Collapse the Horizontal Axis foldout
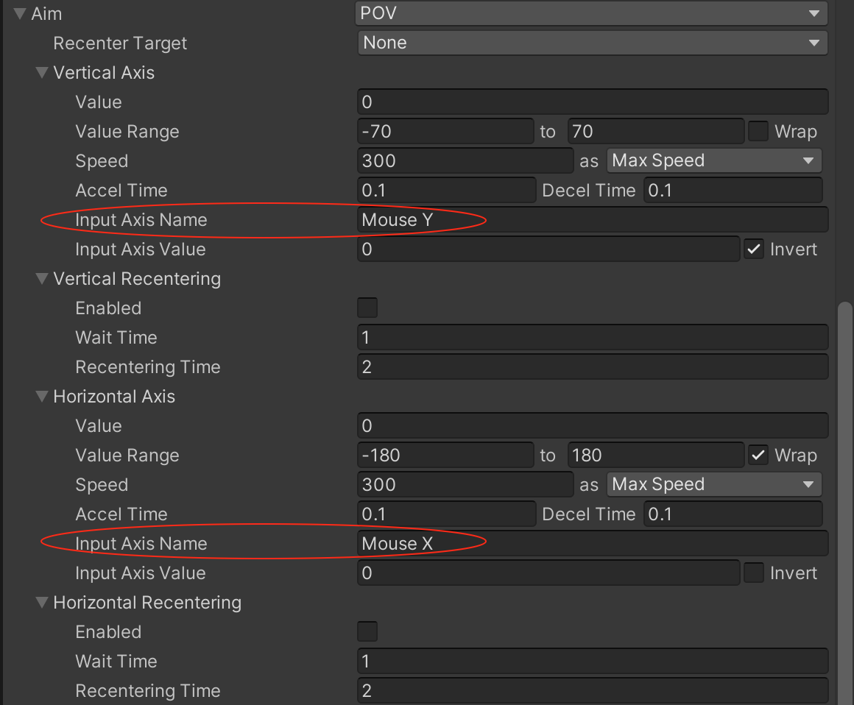The image size is (854, 705). (x=42, y=397)
